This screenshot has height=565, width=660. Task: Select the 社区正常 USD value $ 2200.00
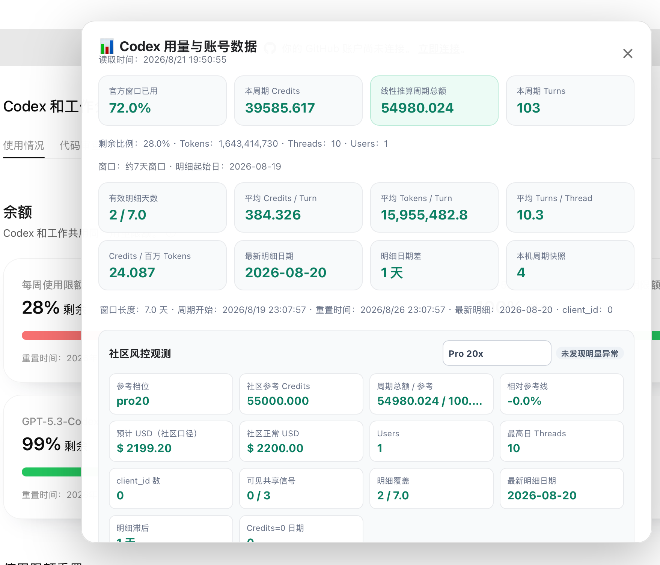click(275, 448)
